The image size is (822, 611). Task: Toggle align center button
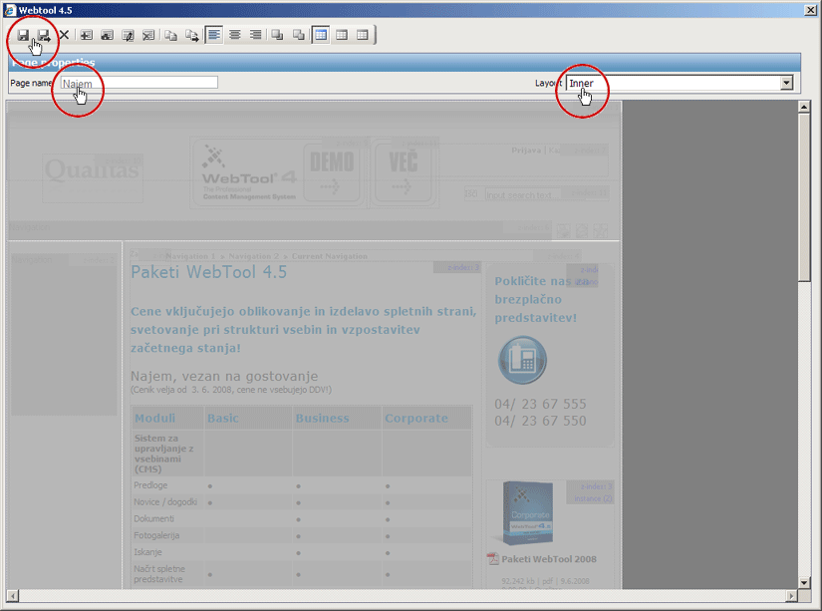235,35
